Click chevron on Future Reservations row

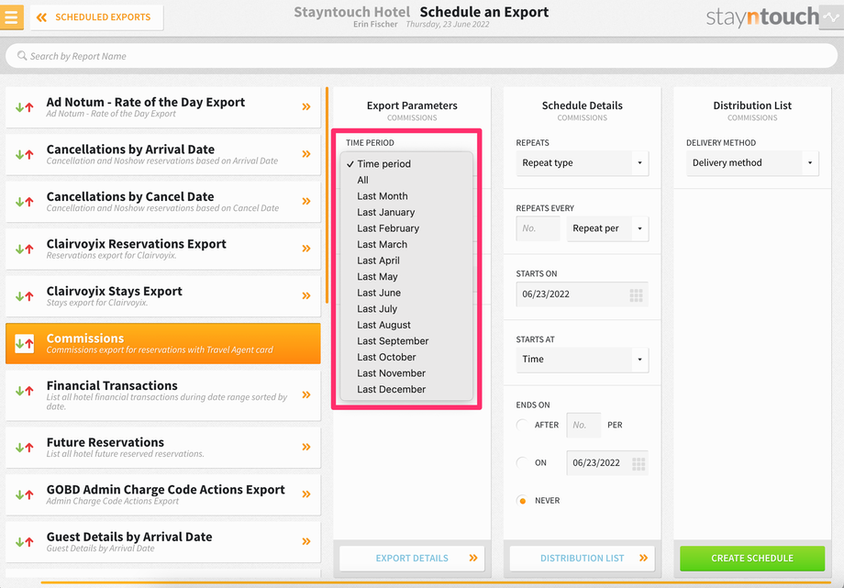306,447
